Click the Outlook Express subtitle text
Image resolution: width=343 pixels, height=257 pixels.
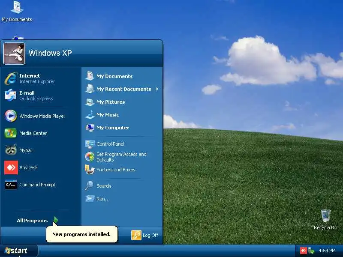tap(36, 99)
